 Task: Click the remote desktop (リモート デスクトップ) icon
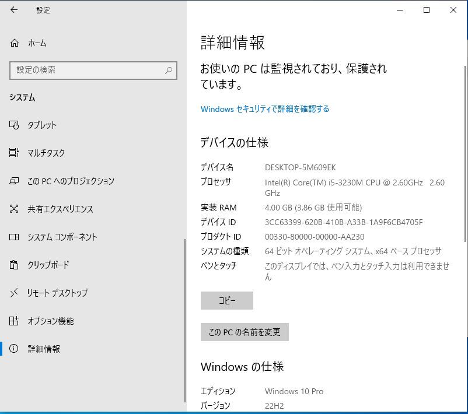pyautogui.click(x=14, y=293)
